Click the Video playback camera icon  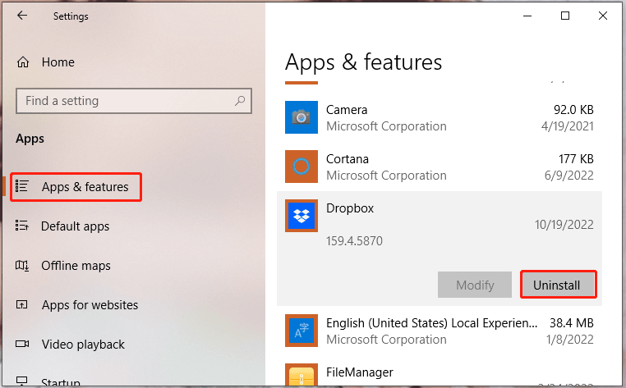tap(22, 344)
